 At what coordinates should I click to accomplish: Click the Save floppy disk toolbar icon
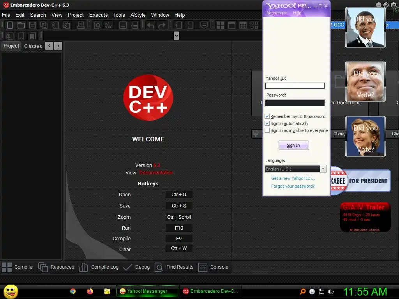point(32,25)
